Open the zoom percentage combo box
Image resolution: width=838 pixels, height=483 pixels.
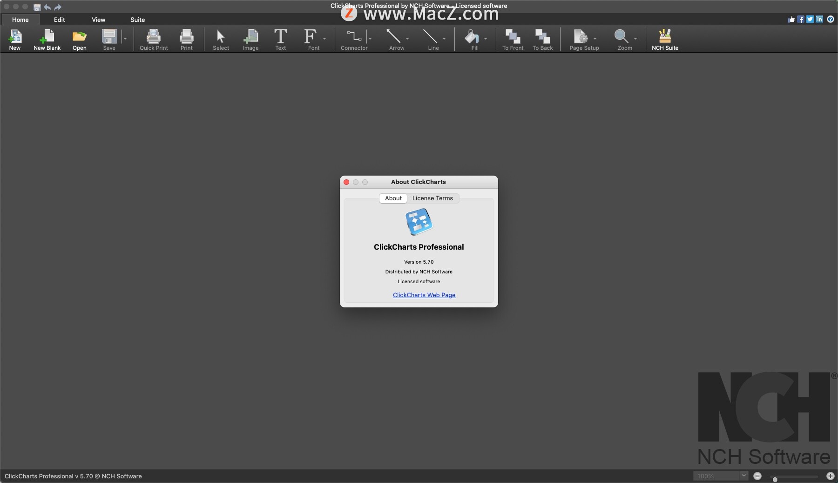point(743,476)
